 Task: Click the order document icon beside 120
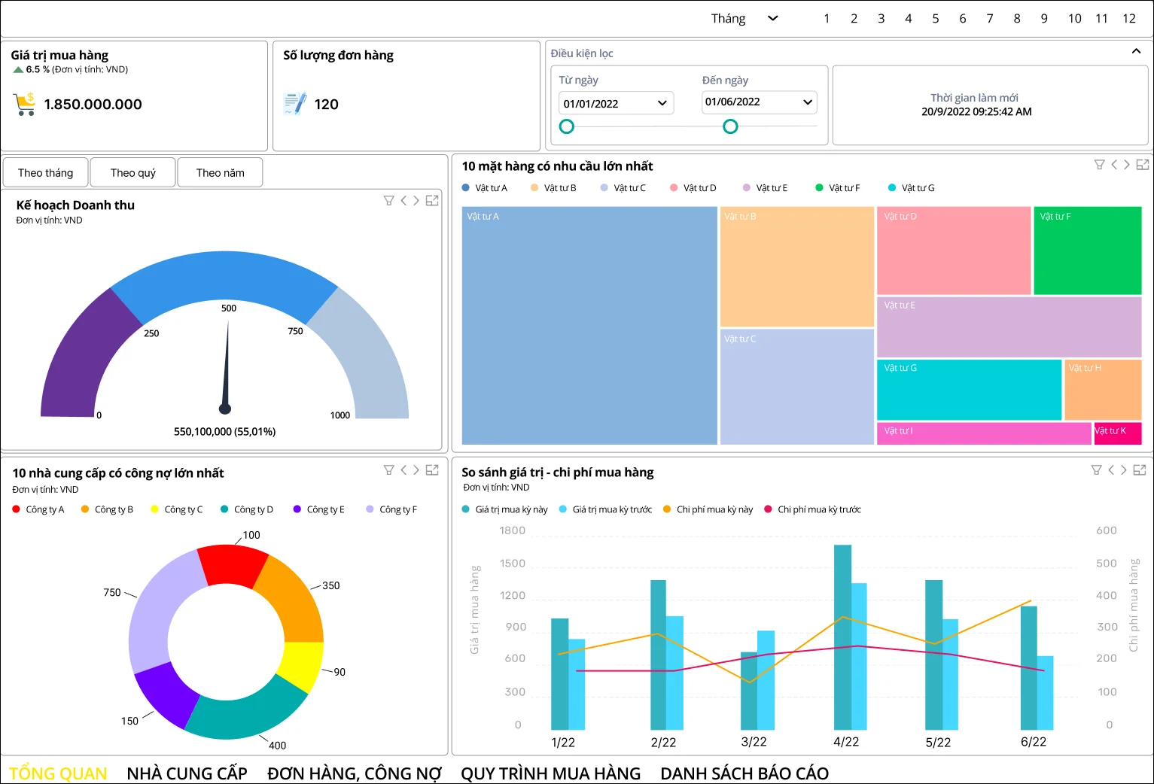[294, 103]
